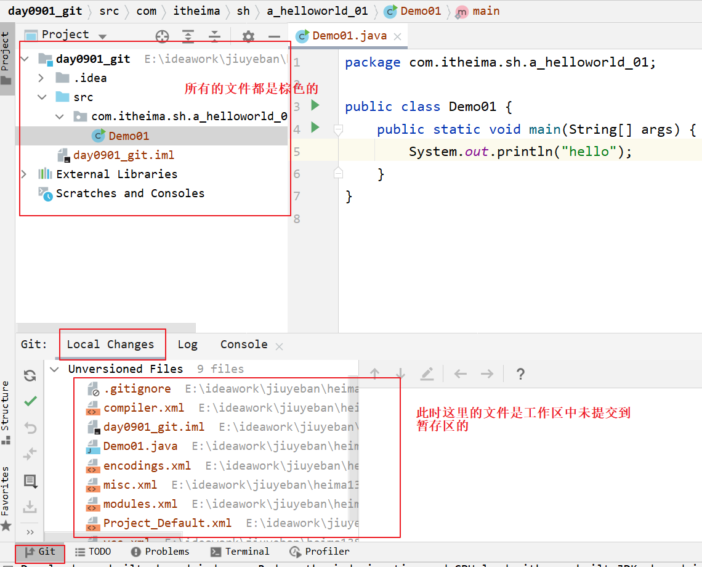702x567 pixels.
Task: Switch to the Console tab
Action: pyautogui.click(x=244, y=345)
